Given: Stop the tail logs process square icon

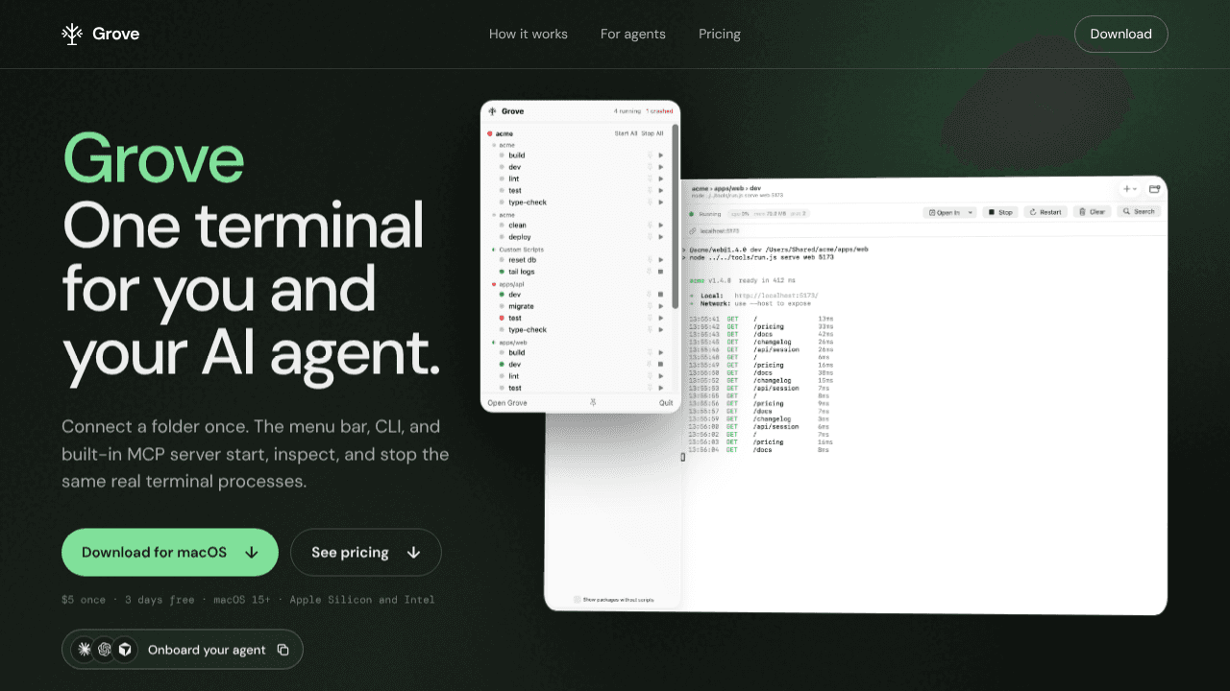Looking at the screenshot, I should [661, 272].
